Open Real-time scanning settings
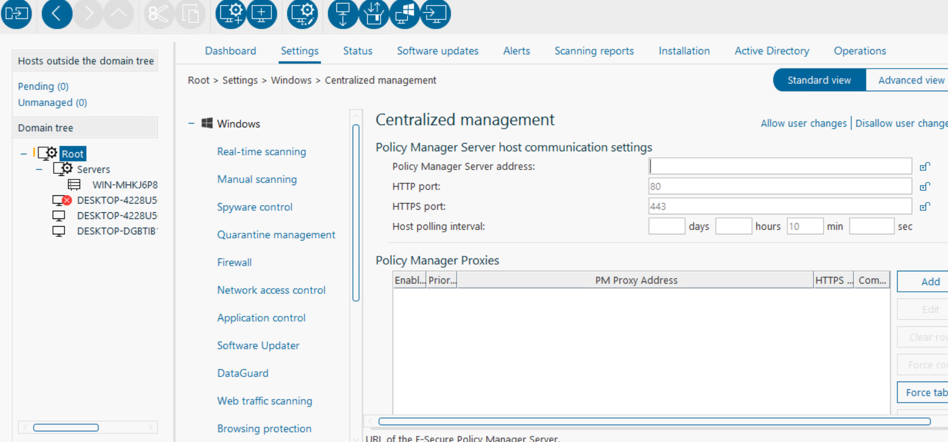The image size is (948, 442). (261, 152)
